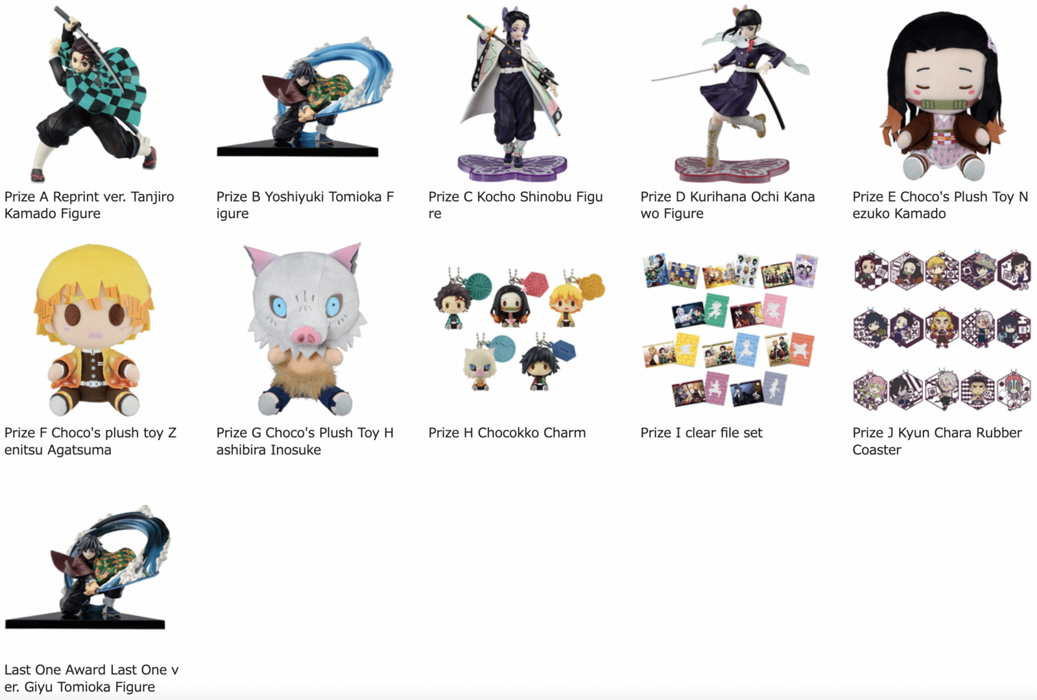Click the 'Prize A Reprint ver. Tanjiro Kamado Figure' text
Screen dimensions: 1037x700
click(89, 205)
